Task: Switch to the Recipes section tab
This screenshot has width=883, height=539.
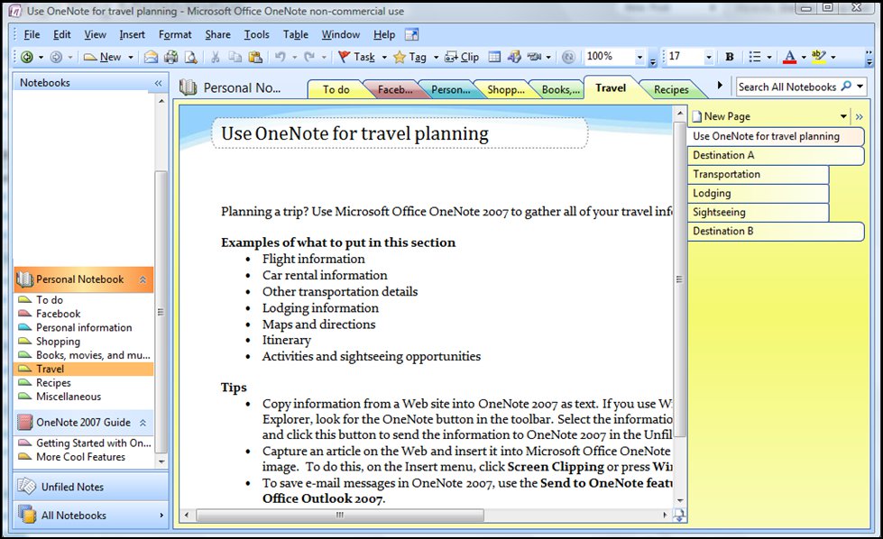Action: coord(671,89)
